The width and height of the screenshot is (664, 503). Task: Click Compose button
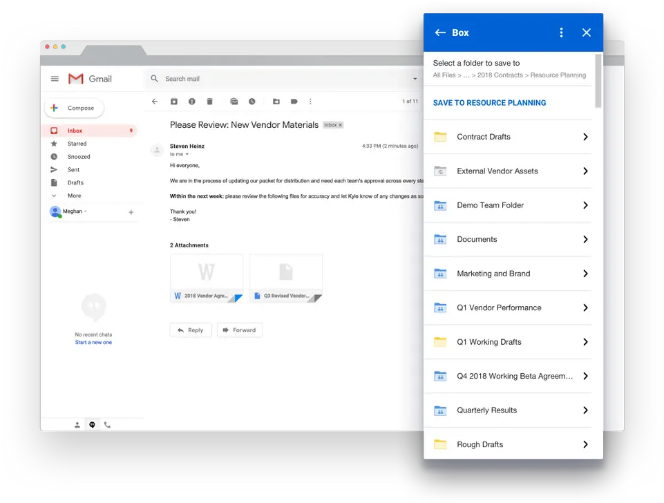tap(74, 108)
